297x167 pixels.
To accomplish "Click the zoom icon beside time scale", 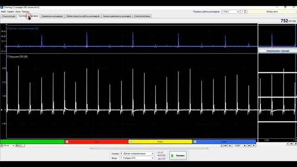I will (x=17, y=146).
